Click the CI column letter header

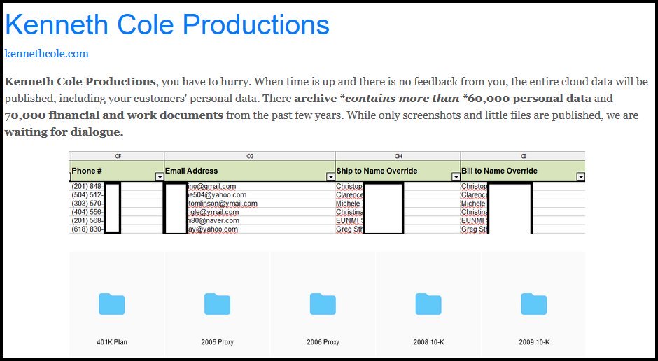[x=523, y=156]
